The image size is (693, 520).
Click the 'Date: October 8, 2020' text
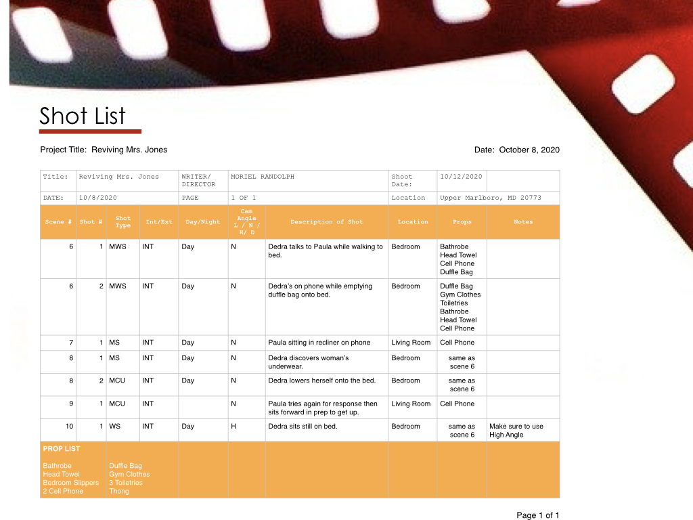[517, 150]
